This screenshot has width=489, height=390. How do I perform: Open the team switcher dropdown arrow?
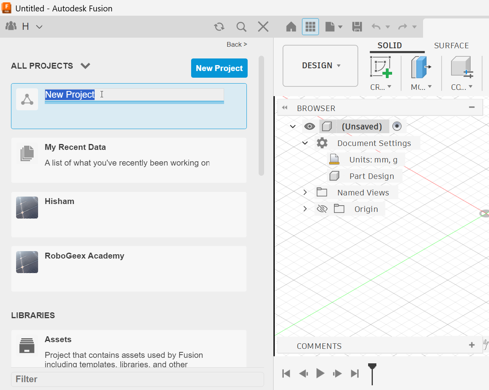coord(39,27)
